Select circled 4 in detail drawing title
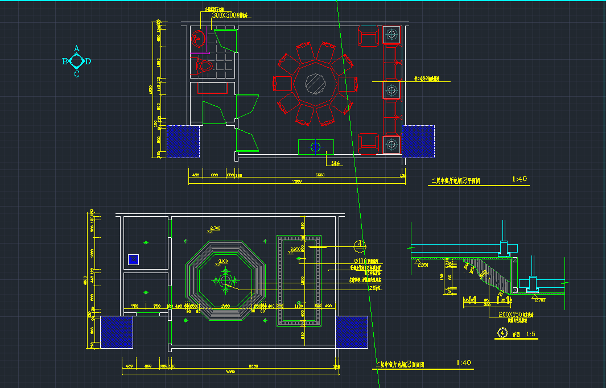606x388 pixels. tap(502, 333)
